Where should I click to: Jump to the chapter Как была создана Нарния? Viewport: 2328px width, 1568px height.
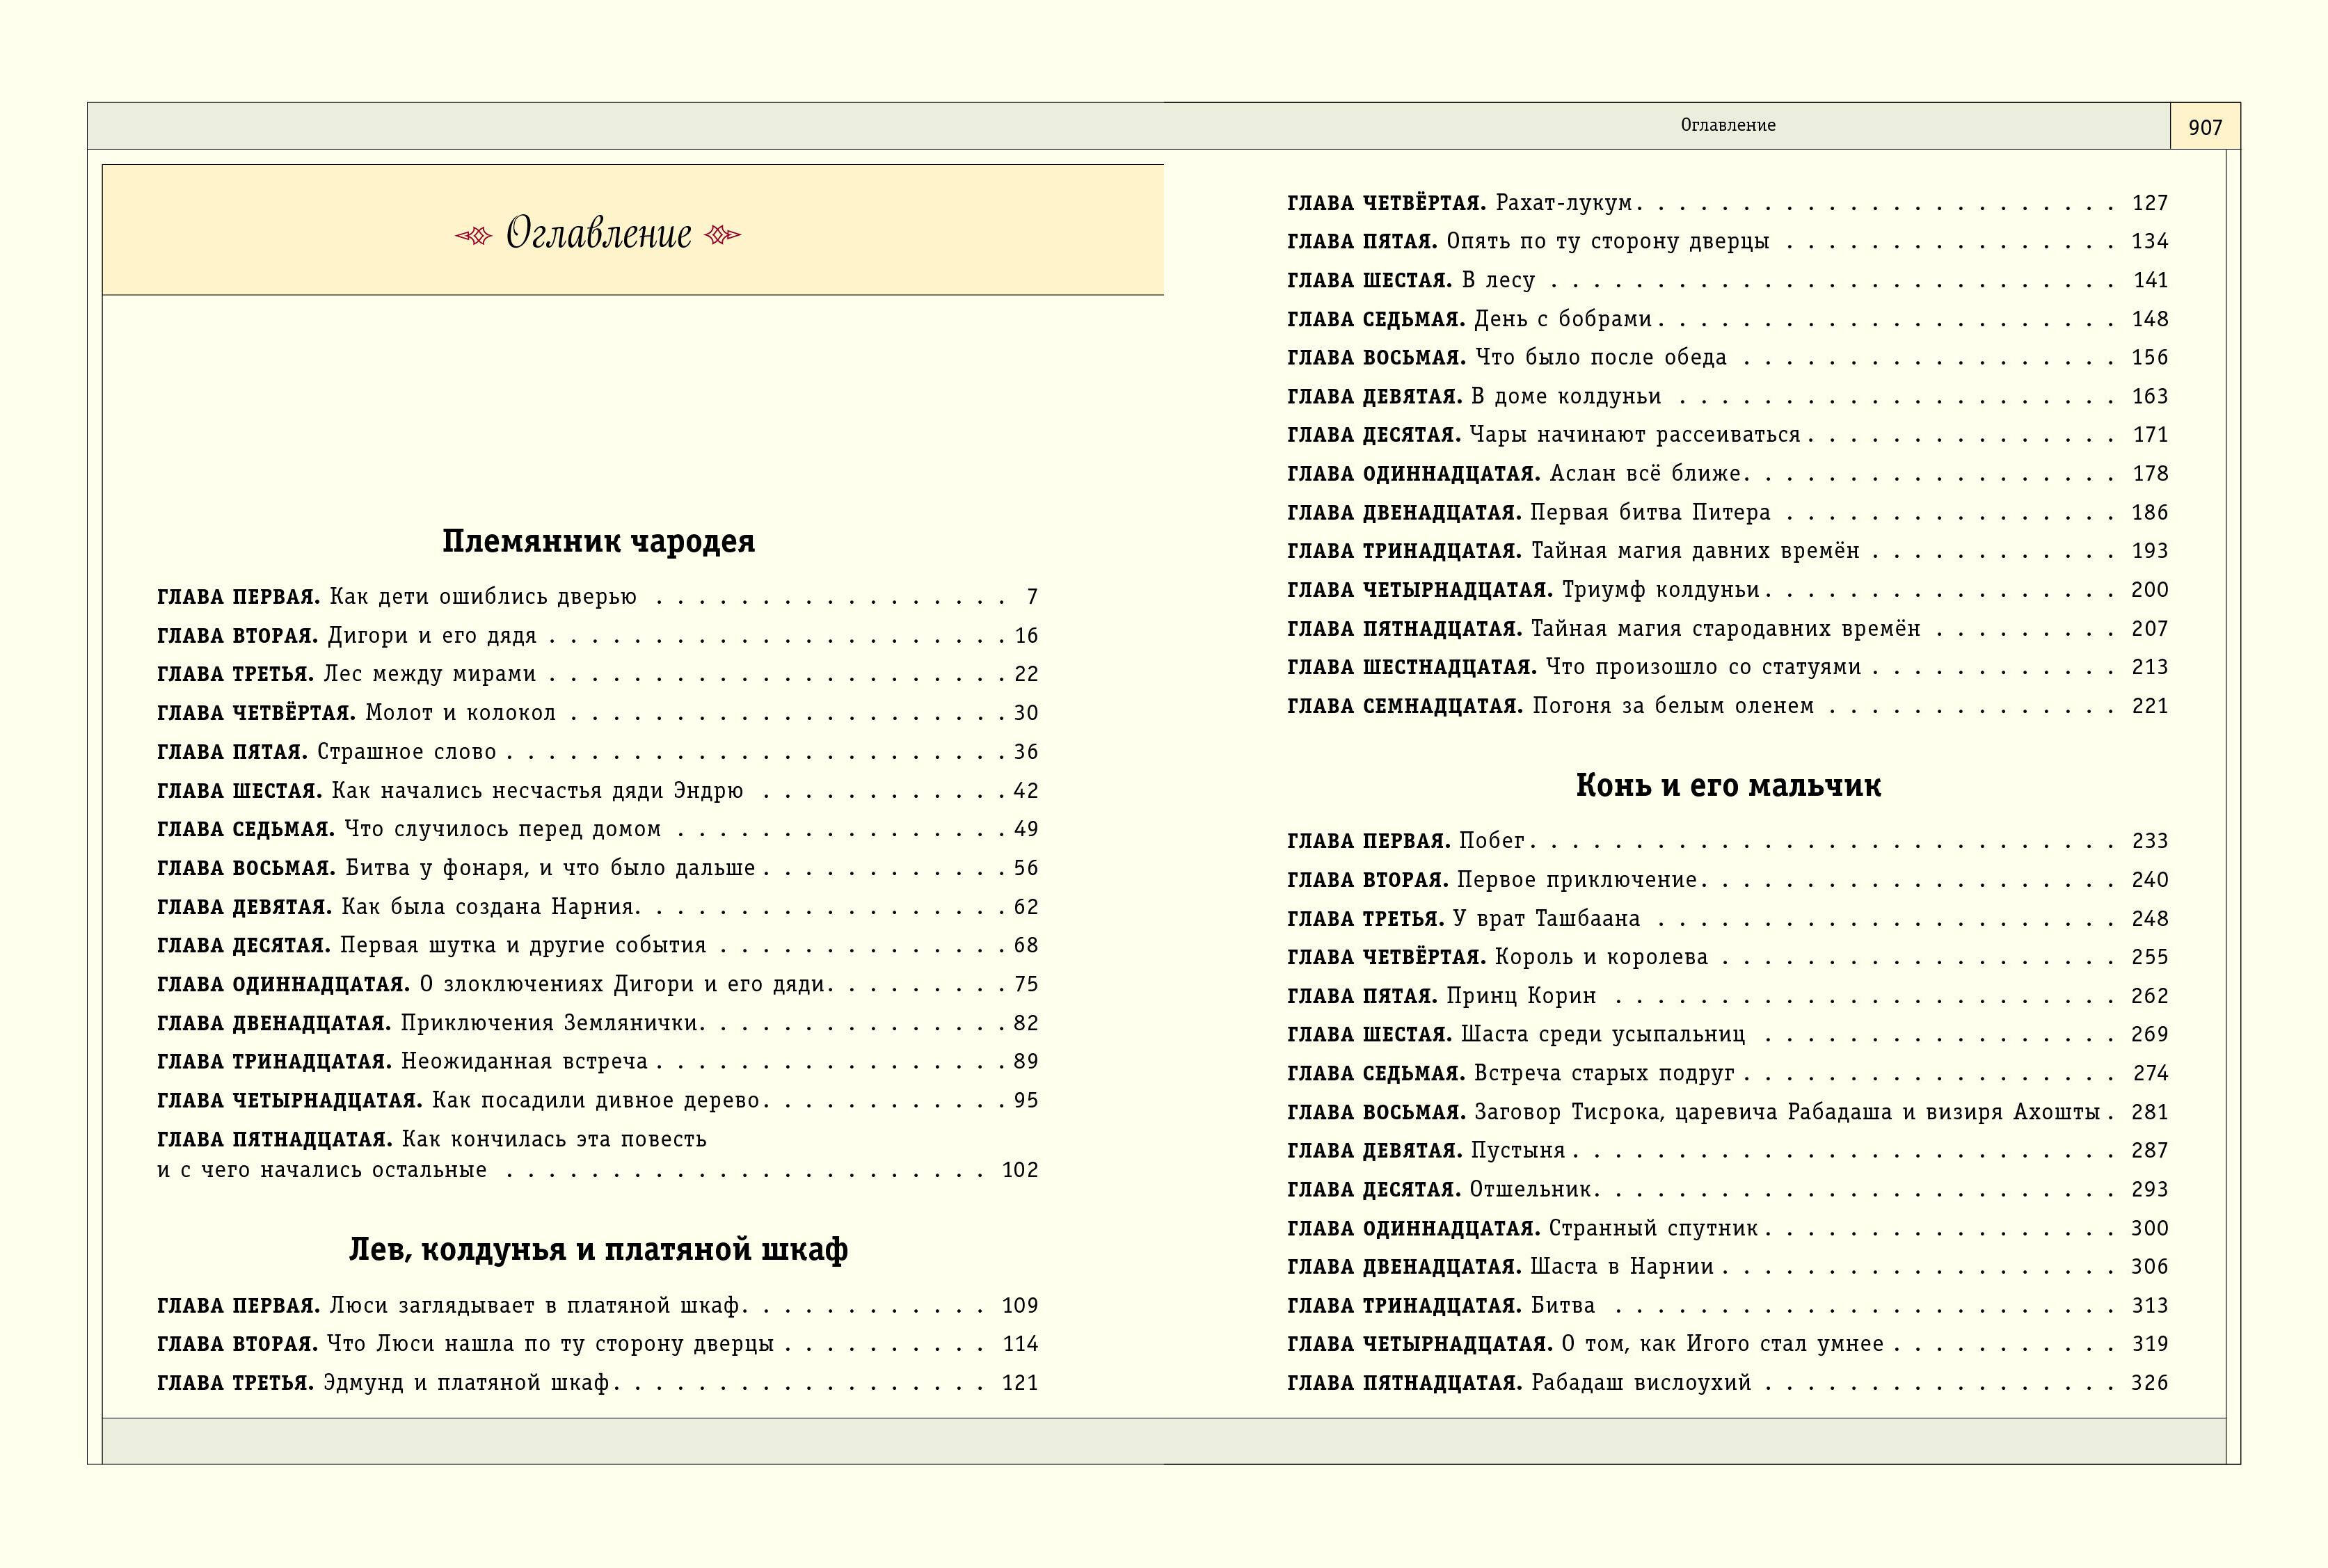490,907
